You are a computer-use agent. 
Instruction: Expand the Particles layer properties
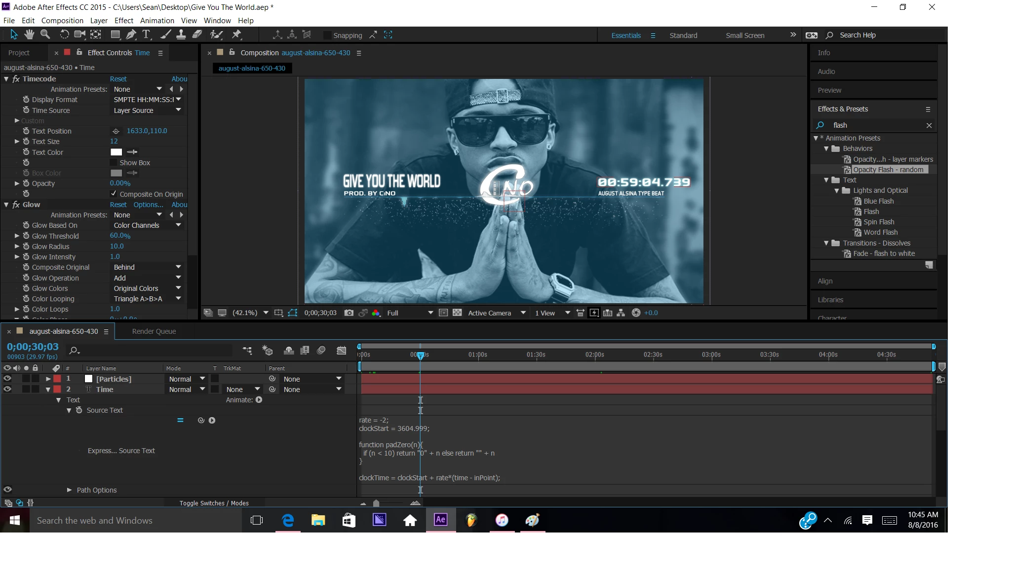click(48, 379)
